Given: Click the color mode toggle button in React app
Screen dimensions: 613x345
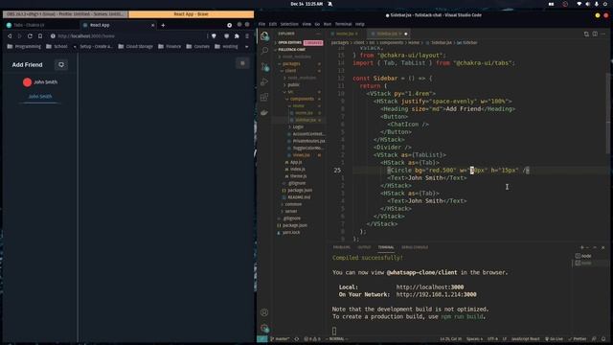Looking at the screenshot, I should click(242, 63).
